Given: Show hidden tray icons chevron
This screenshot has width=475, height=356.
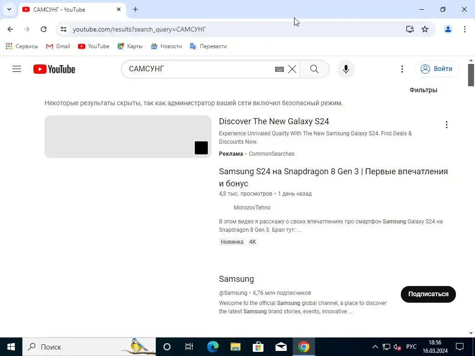Looking at the screenshot, I should point(375,347).
